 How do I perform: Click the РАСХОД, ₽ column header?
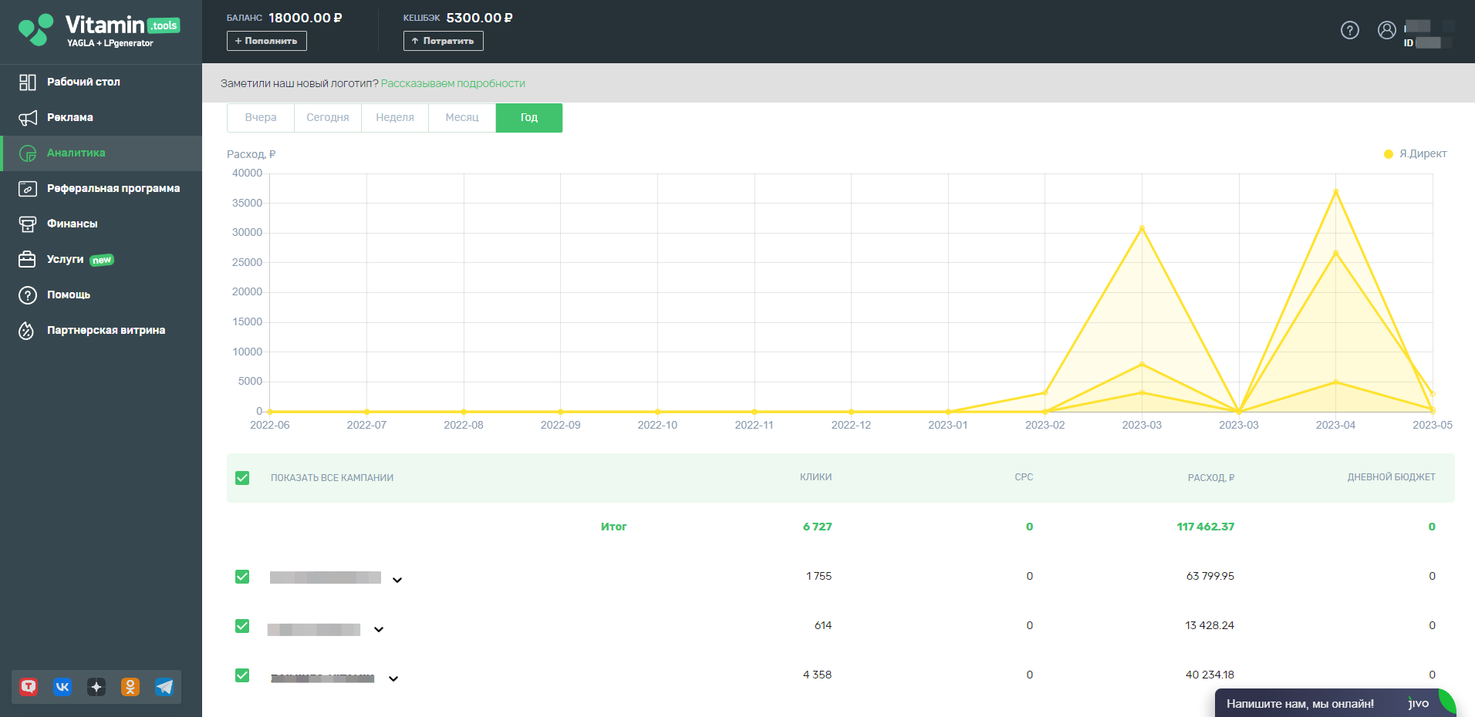[1211, 478]
